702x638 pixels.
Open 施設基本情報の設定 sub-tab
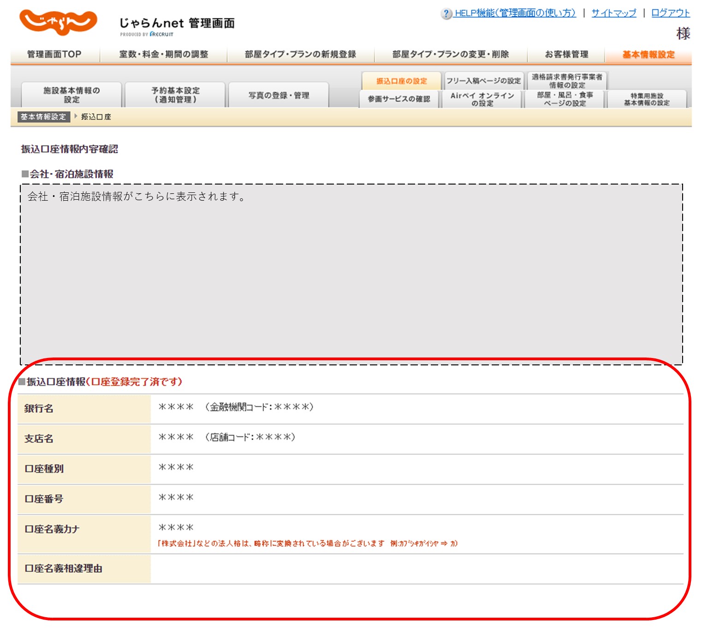[x=71, y=95]
